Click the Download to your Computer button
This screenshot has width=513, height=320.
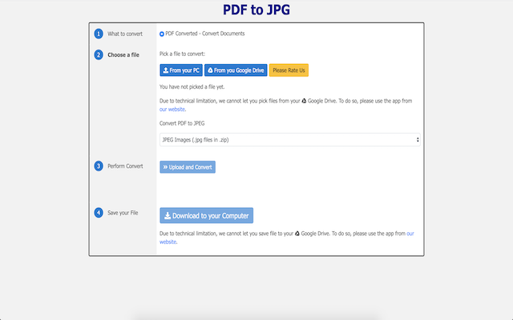[207, 215]
